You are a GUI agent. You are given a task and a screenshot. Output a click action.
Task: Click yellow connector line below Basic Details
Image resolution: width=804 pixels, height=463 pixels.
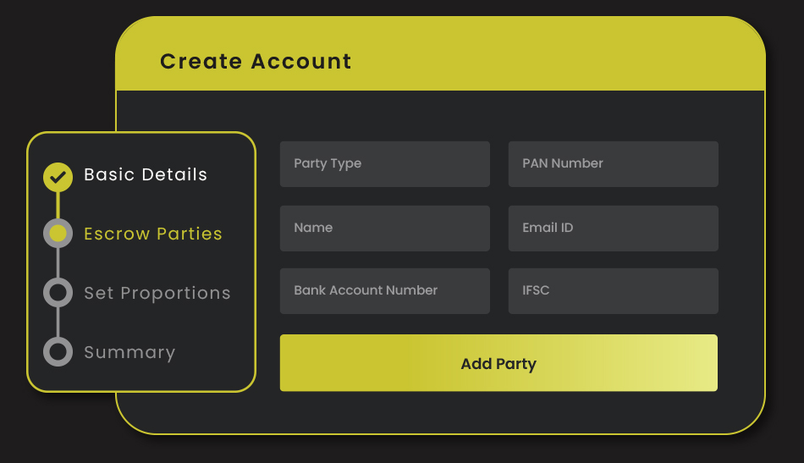tap(58, 205)
